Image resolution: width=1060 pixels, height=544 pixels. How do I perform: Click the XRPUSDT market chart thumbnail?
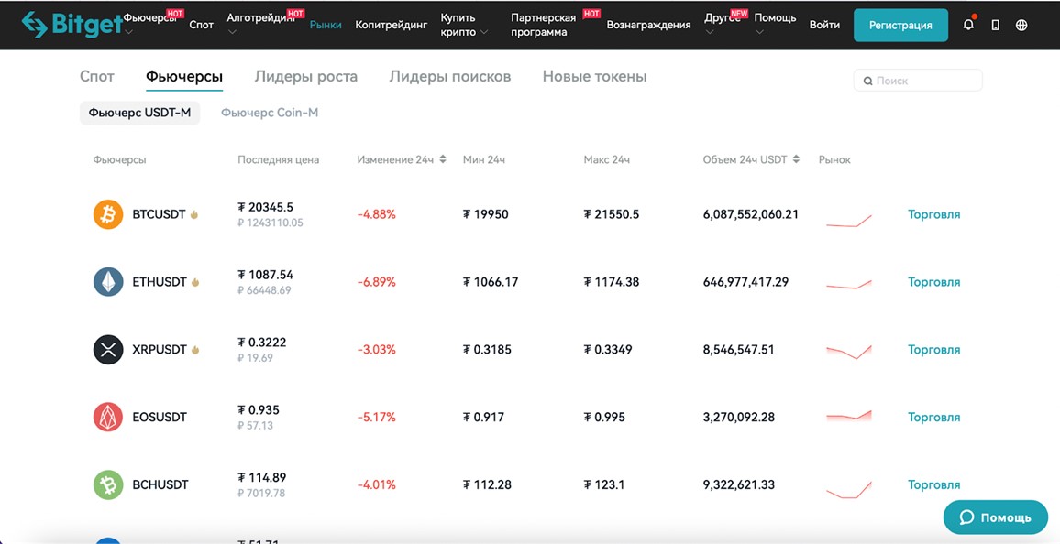click(x=849, y=352)
